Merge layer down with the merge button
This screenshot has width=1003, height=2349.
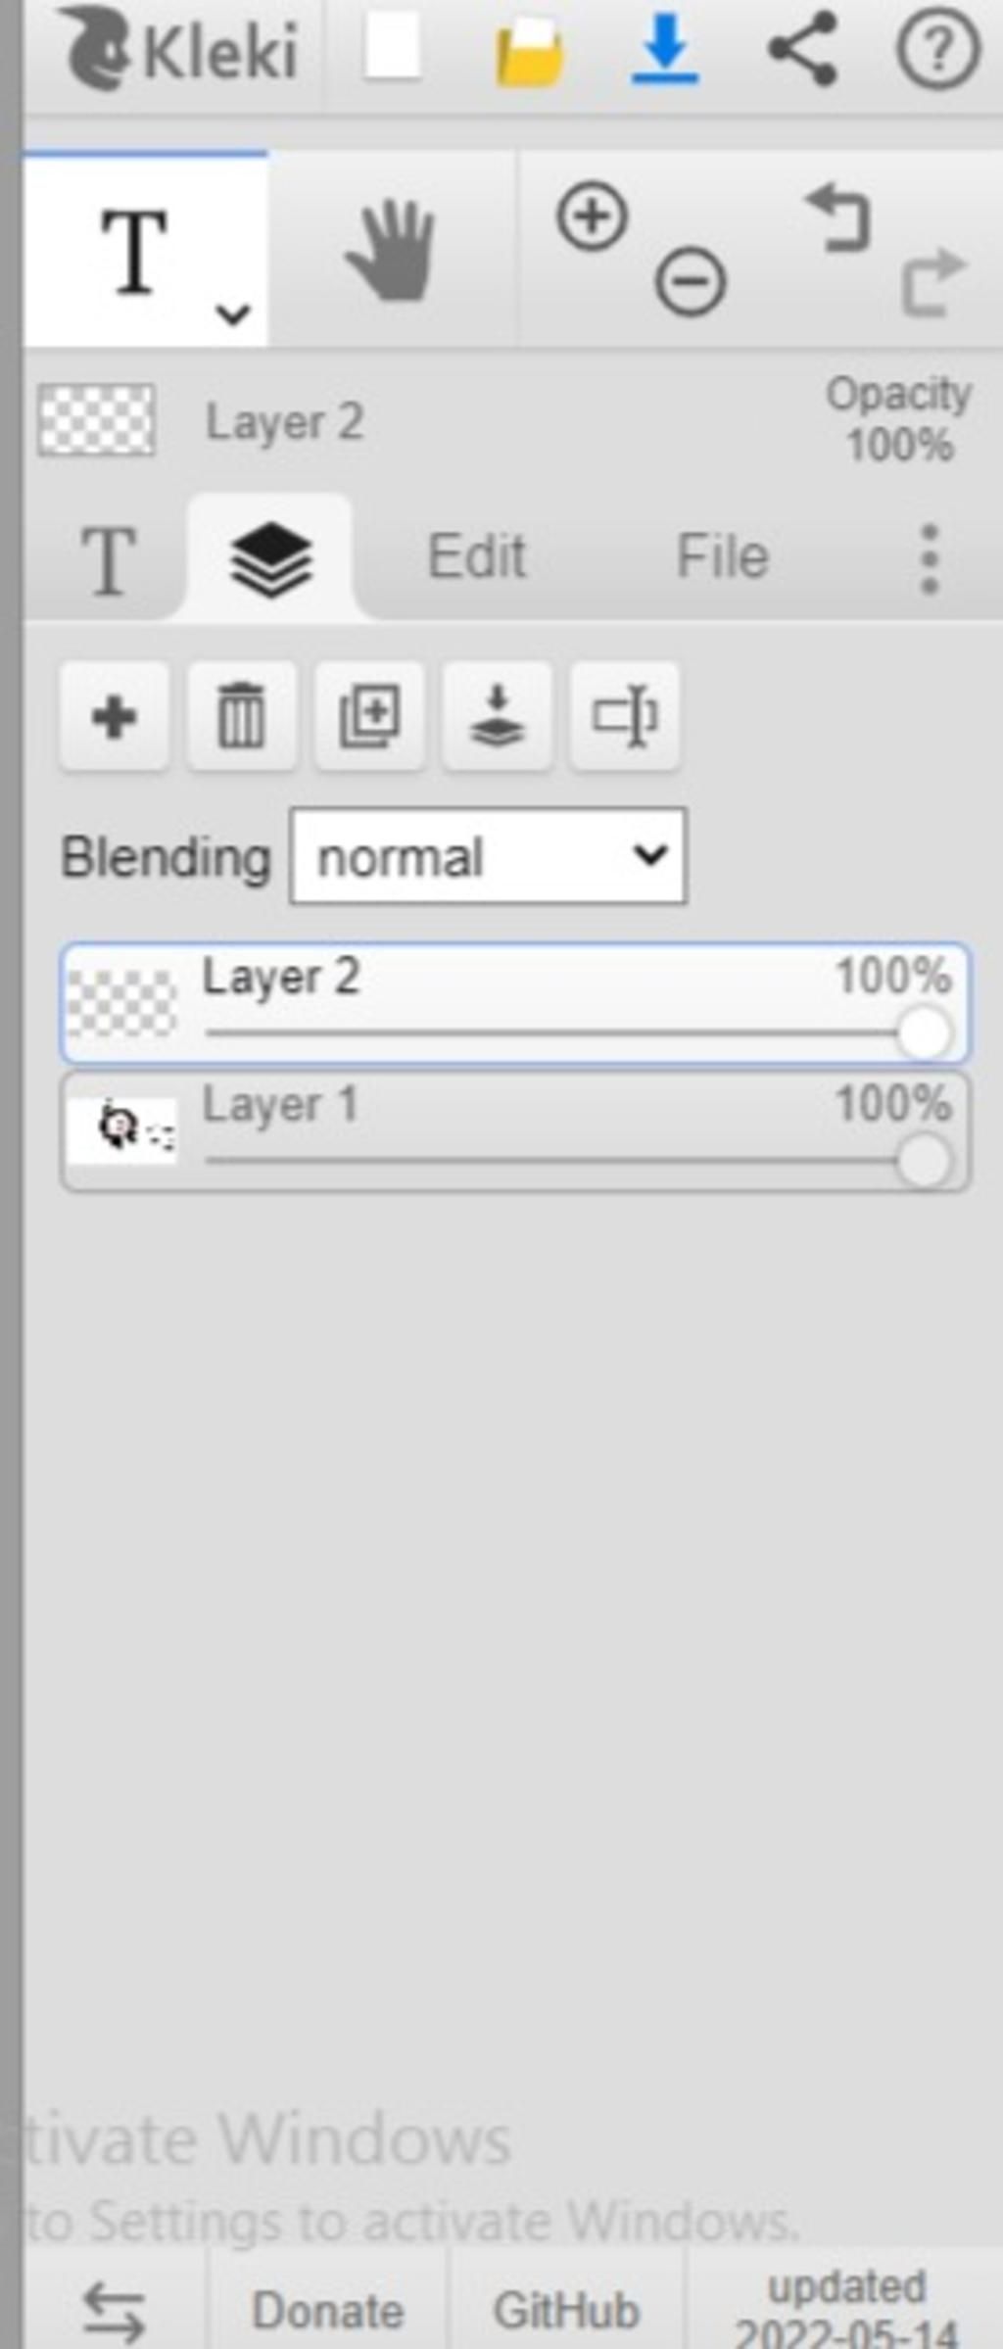(497, 717)
